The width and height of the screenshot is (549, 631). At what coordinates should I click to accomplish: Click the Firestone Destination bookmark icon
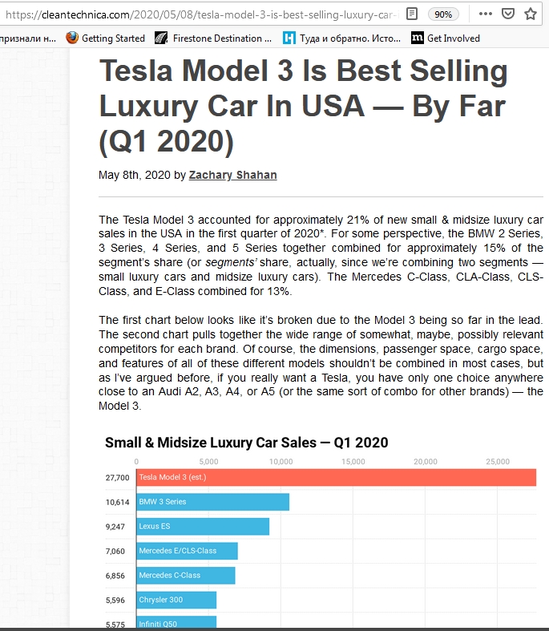point(161,38)
